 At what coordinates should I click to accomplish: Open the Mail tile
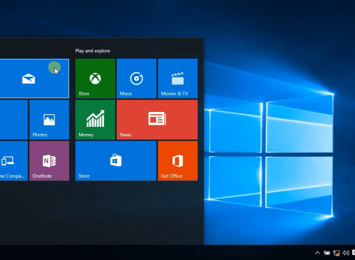[x=34, y=79]
